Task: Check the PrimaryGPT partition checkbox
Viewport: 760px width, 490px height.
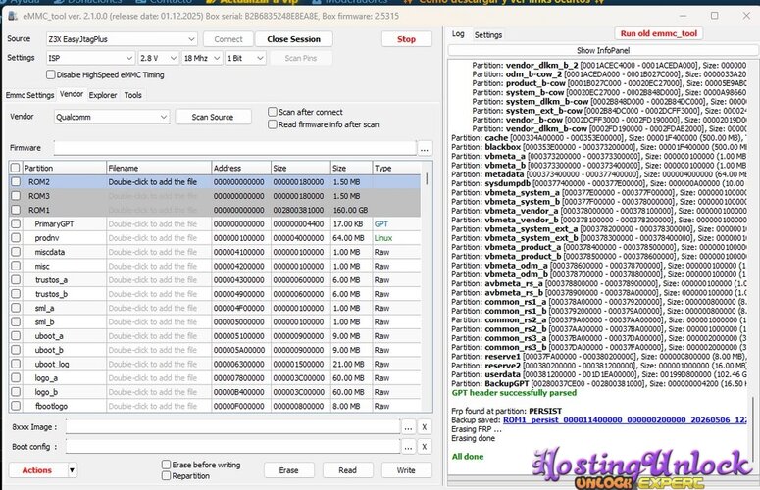Action: [x=16, y=223]
